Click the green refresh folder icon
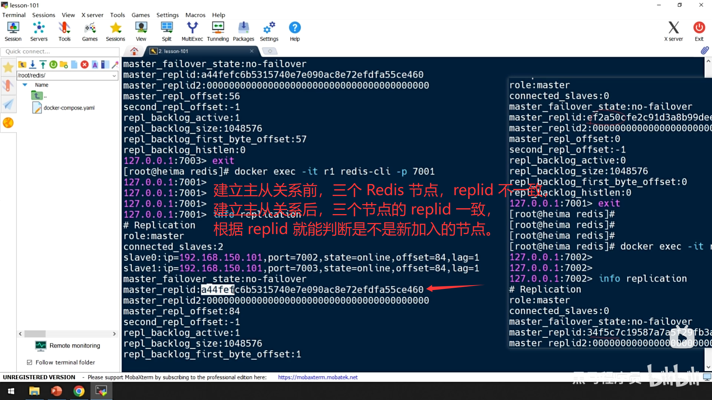712x400 pixels. click(53, 65)
